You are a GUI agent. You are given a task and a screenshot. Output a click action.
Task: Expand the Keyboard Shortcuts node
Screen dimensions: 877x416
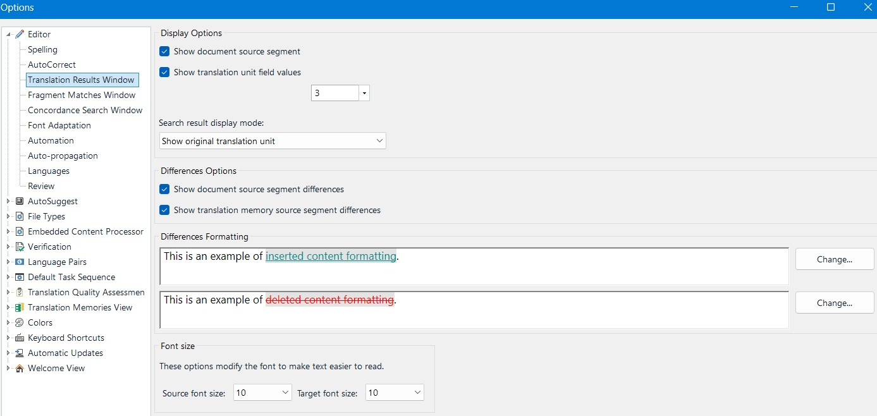pos(9,338)
